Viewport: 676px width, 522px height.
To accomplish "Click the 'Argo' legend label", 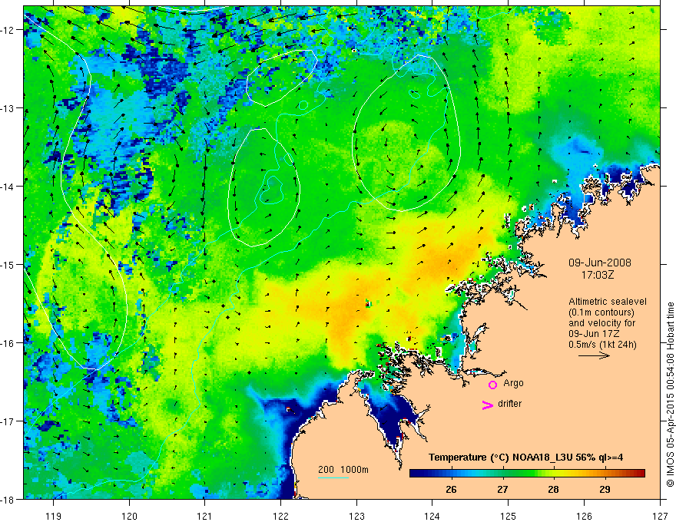I will pos(513,383).
